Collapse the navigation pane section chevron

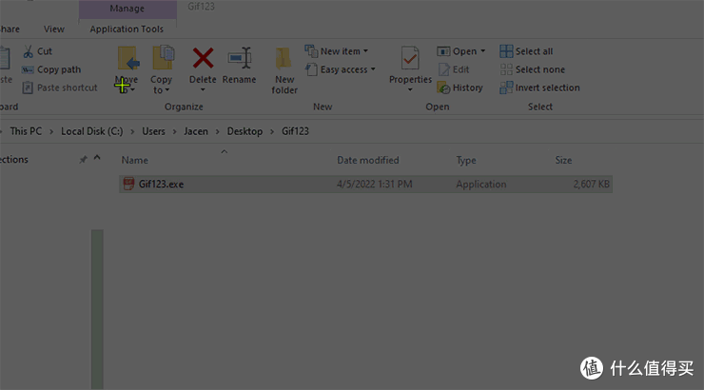click(x=97, y=158)
